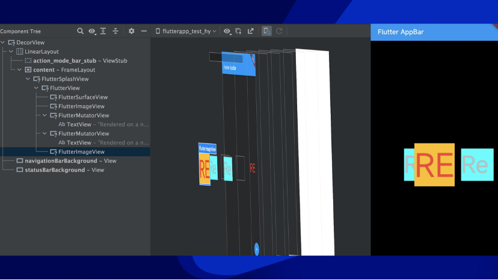Select navigationBarBackground in the tree

point(60,161)
